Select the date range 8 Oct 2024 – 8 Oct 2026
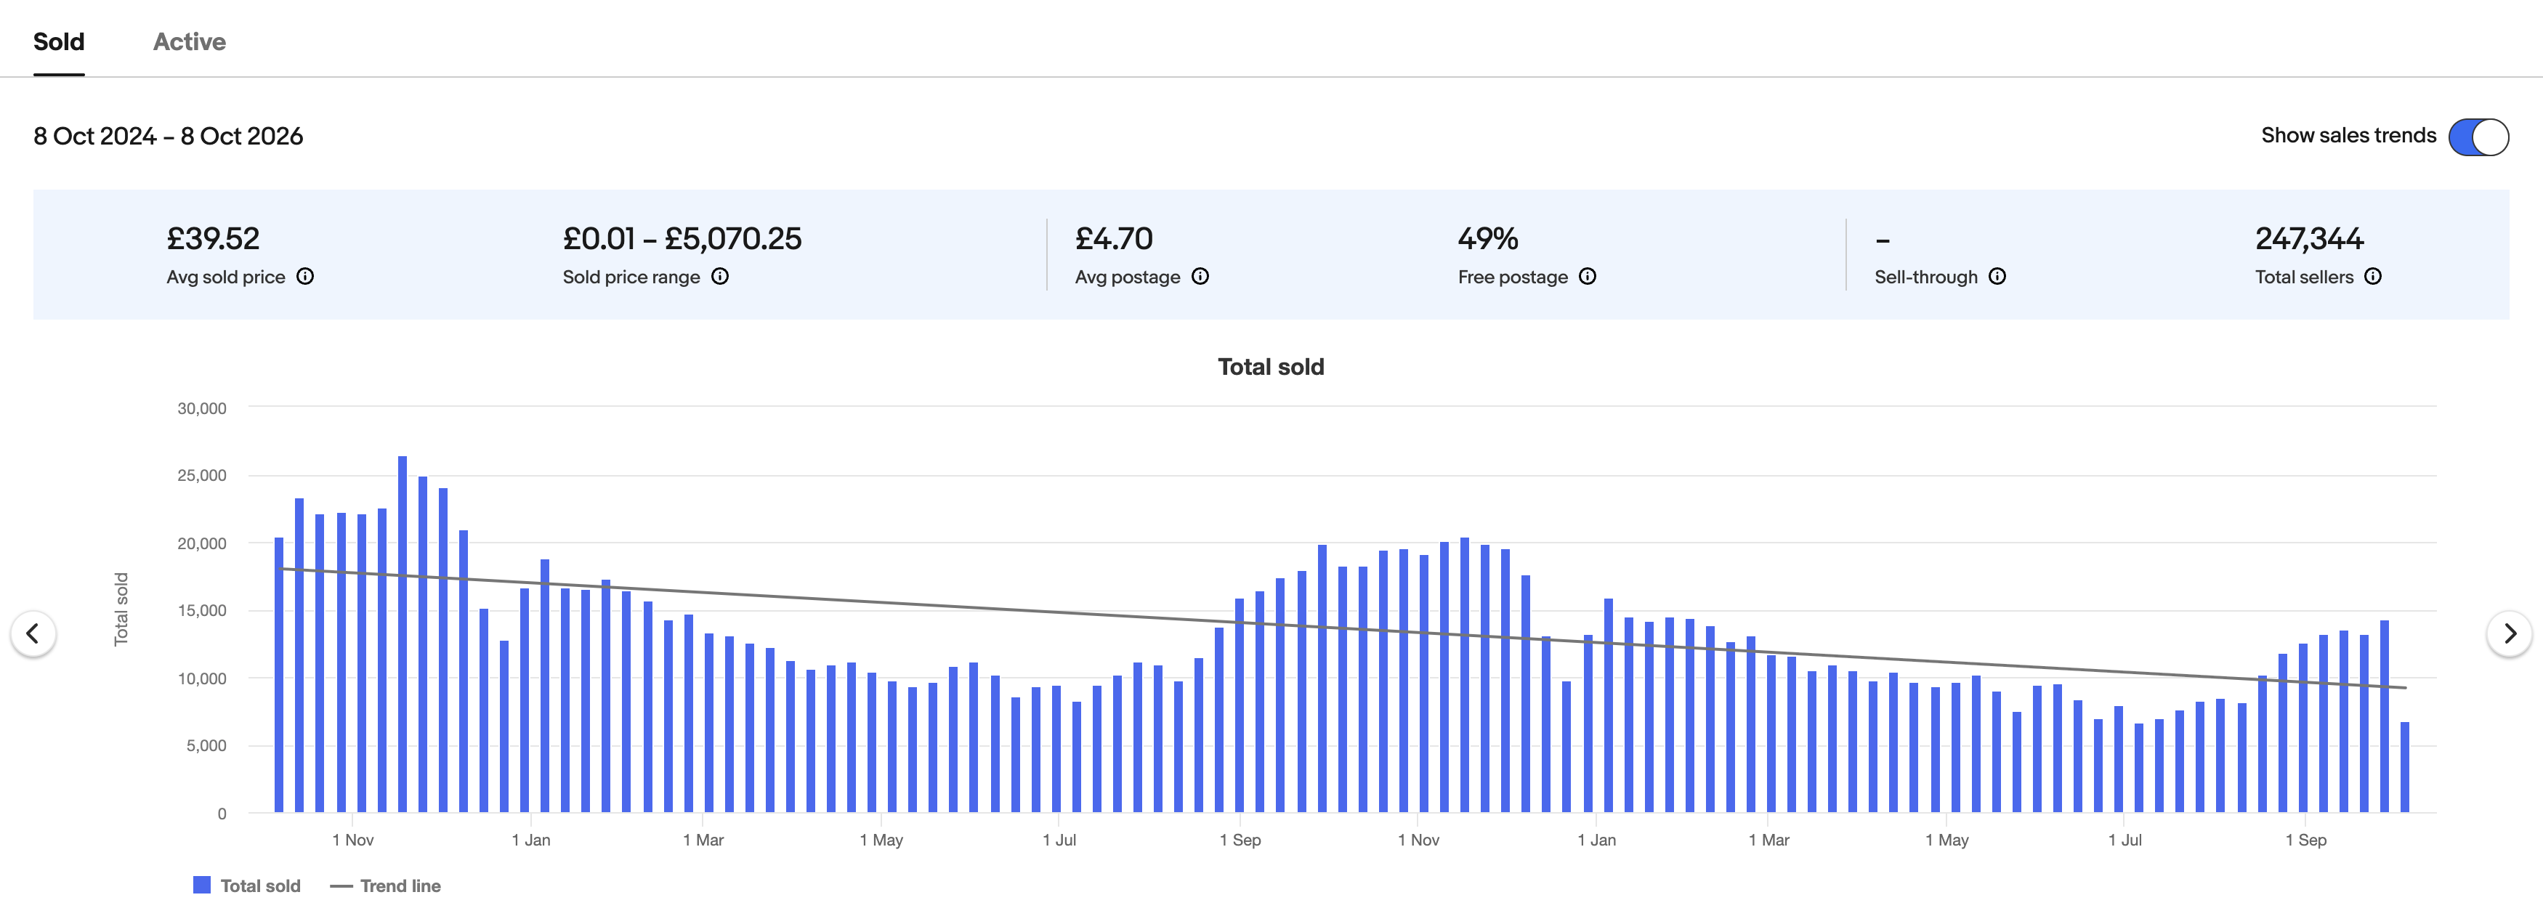This screenshot has width=2543, height=924. 168,137
